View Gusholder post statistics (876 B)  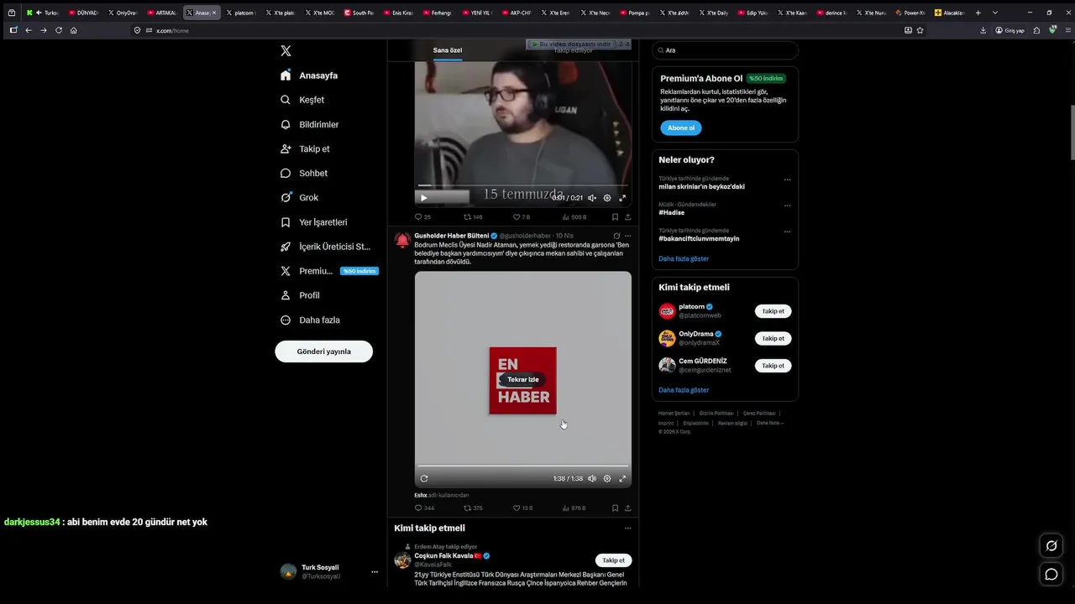574,508
